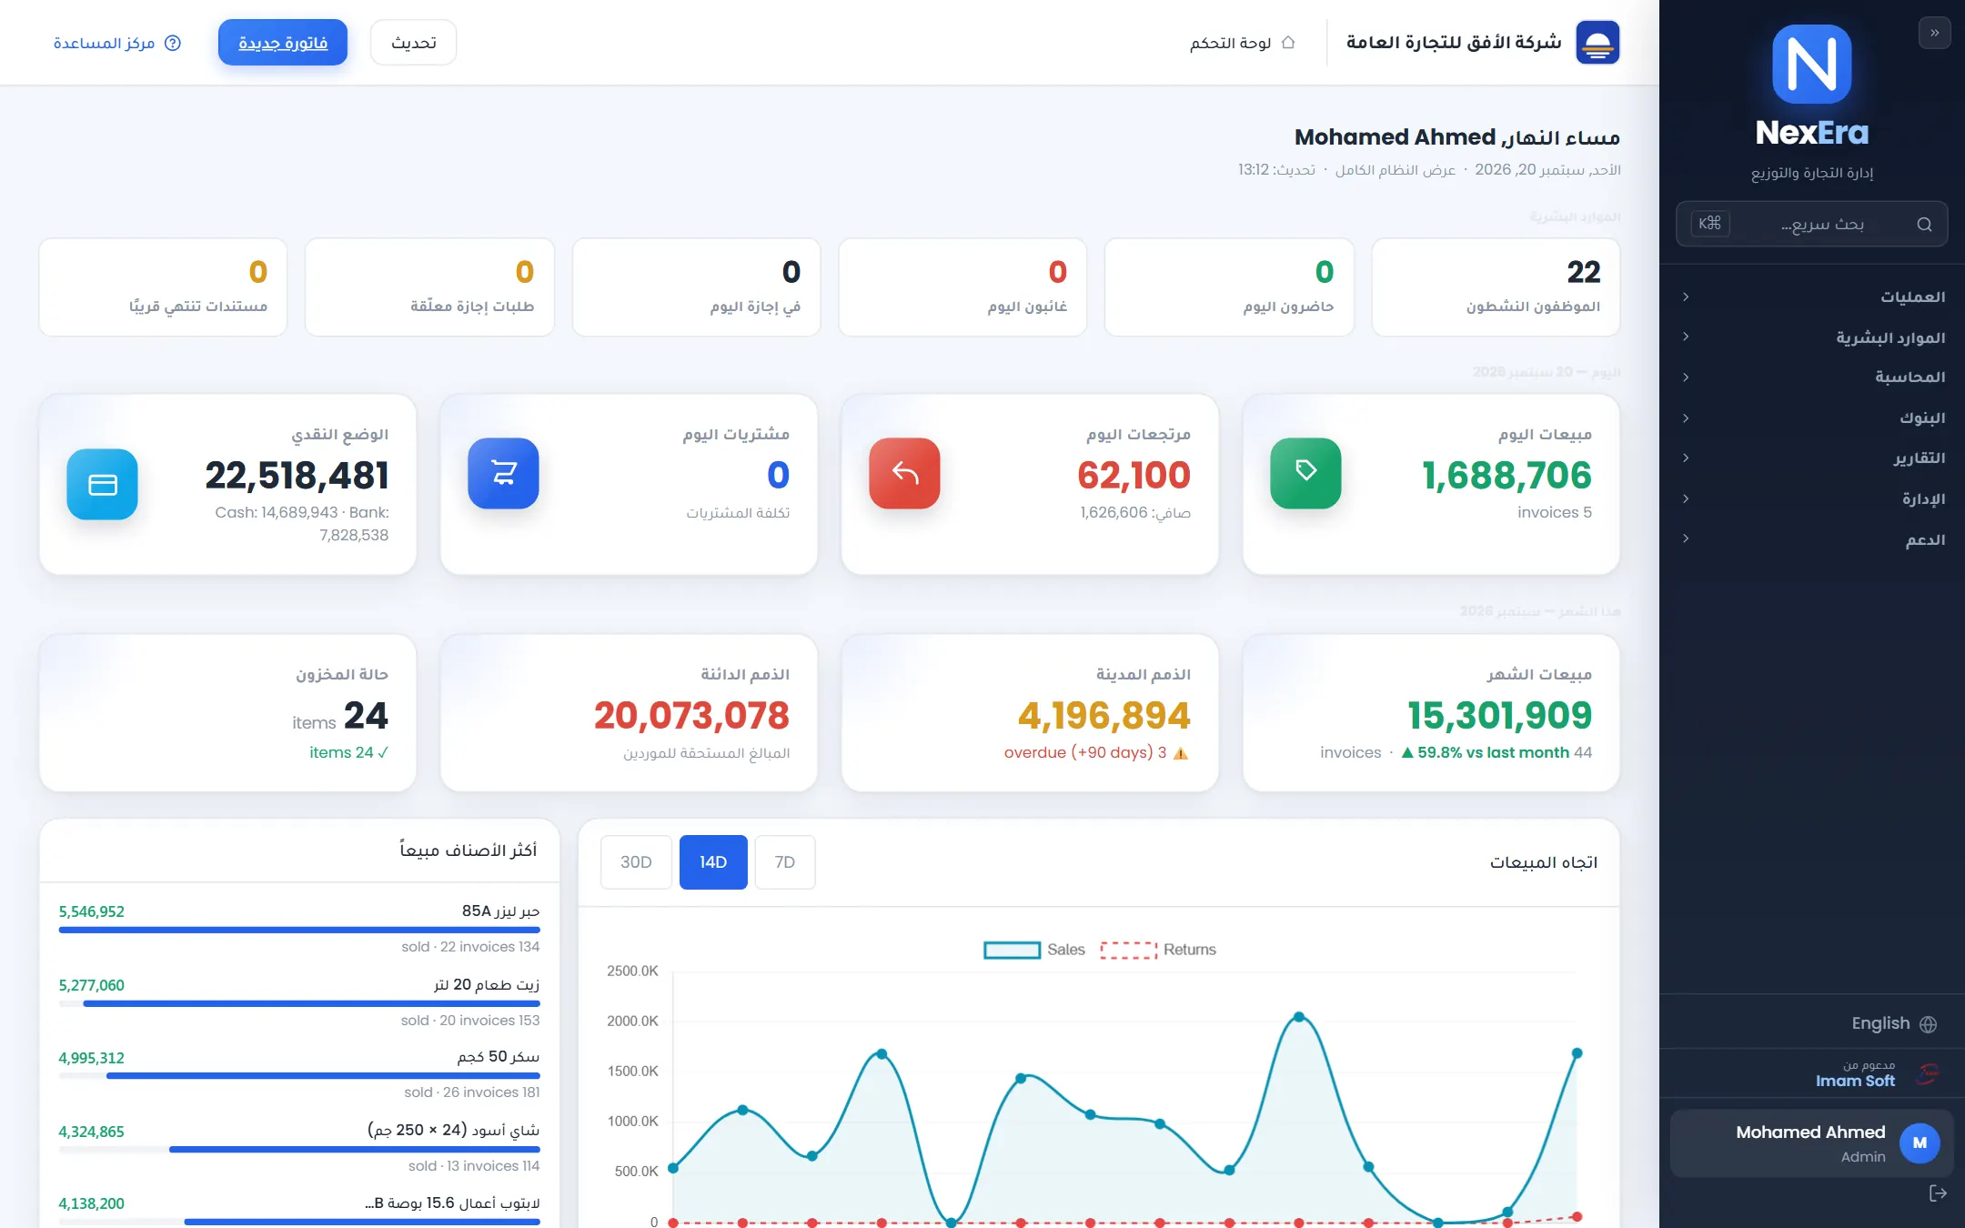Viewport: 1965px width, 1228px height.
Task: Click the highest Sales data point on chart
Action: coord(1299,1017)
